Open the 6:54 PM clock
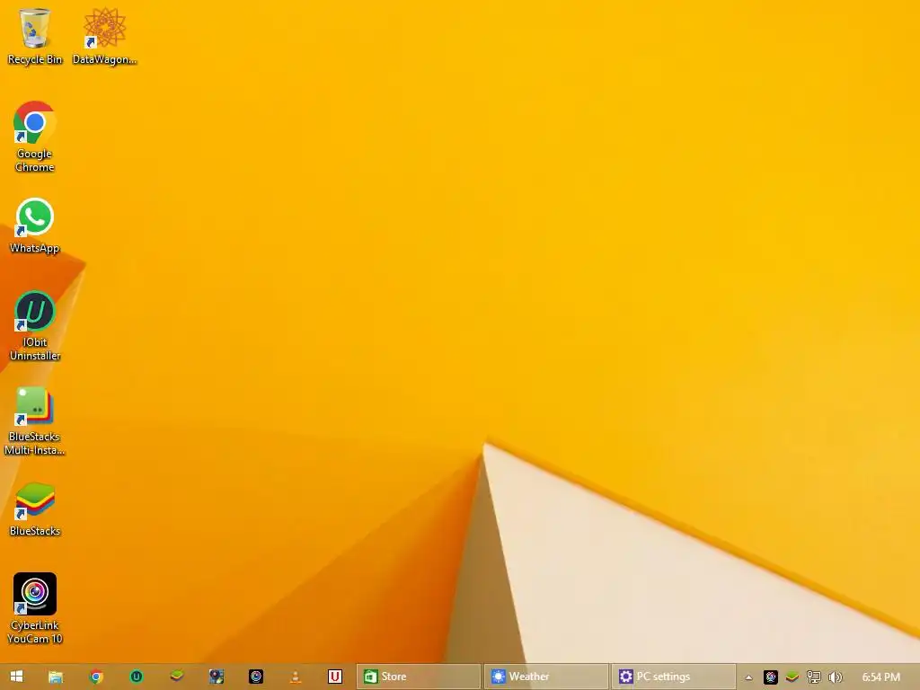Viewport: 920px width, 690px height. pyautogui.click(x=880, y=677)
